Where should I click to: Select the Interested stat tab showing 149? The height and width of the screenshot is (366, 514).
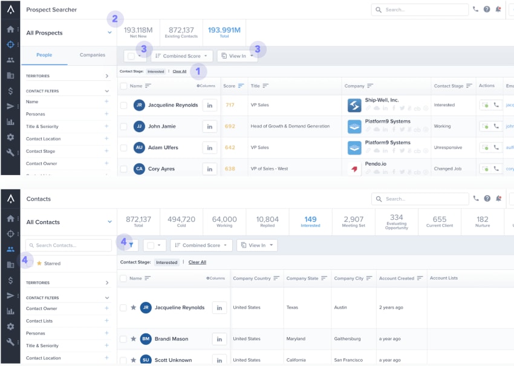[x=310, y=221]
